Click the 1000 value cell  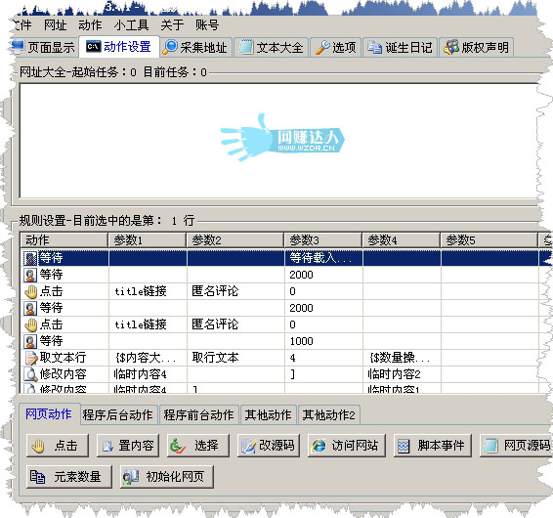click(323, 341)
